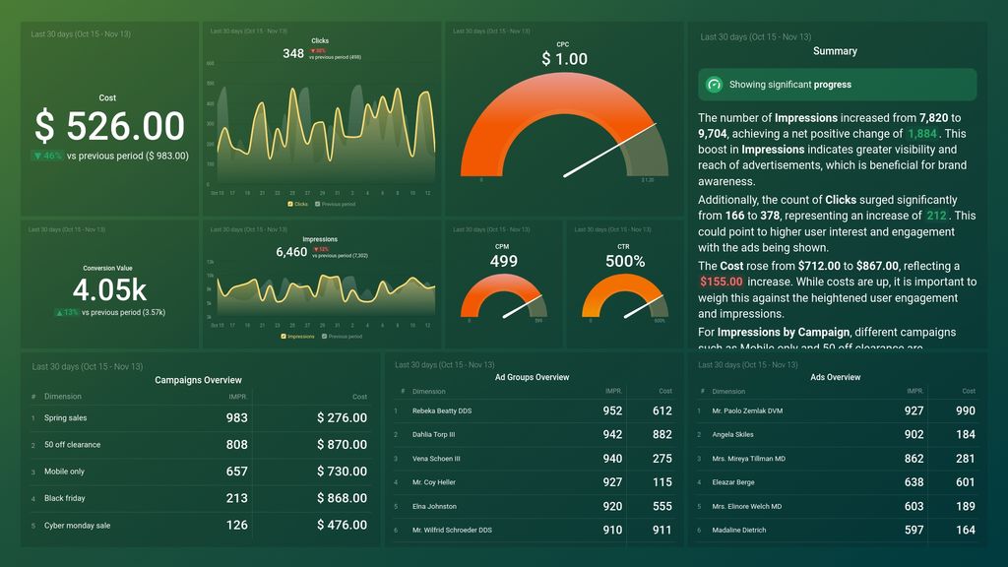Click the '$ 1.00' CPC value
Viewport: 1008px width, 567px height.
click(564, 59)
